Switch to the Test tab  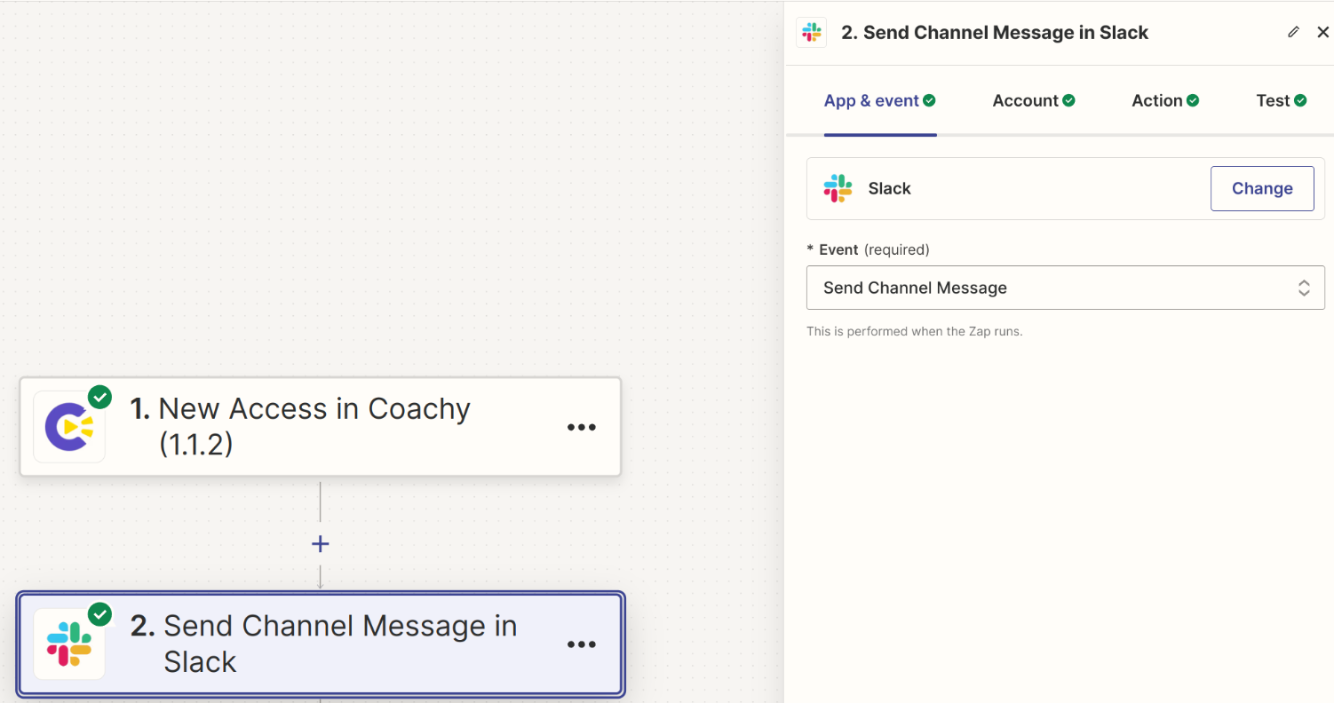[1282, 101]
